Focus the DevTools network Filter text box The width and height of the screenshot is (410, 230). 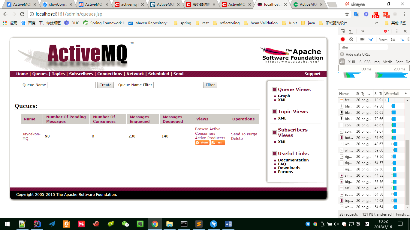(364, 47)
